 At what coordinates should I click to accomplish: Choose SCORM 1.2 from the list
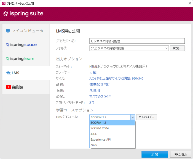[x=112, y=123]
